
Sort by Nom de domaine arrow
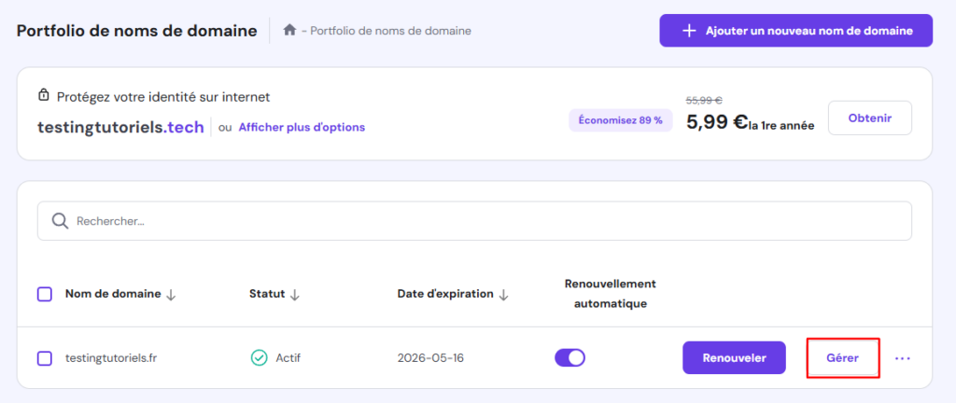[x=171, y=295]
